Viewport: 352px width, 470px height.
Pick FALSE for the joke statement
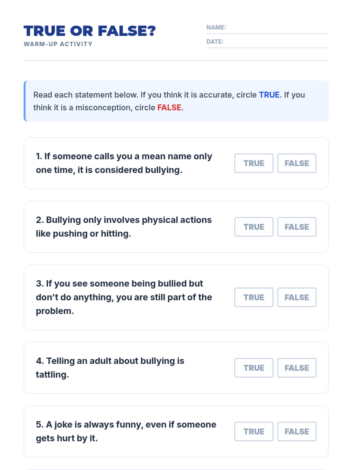coord(297,432)
